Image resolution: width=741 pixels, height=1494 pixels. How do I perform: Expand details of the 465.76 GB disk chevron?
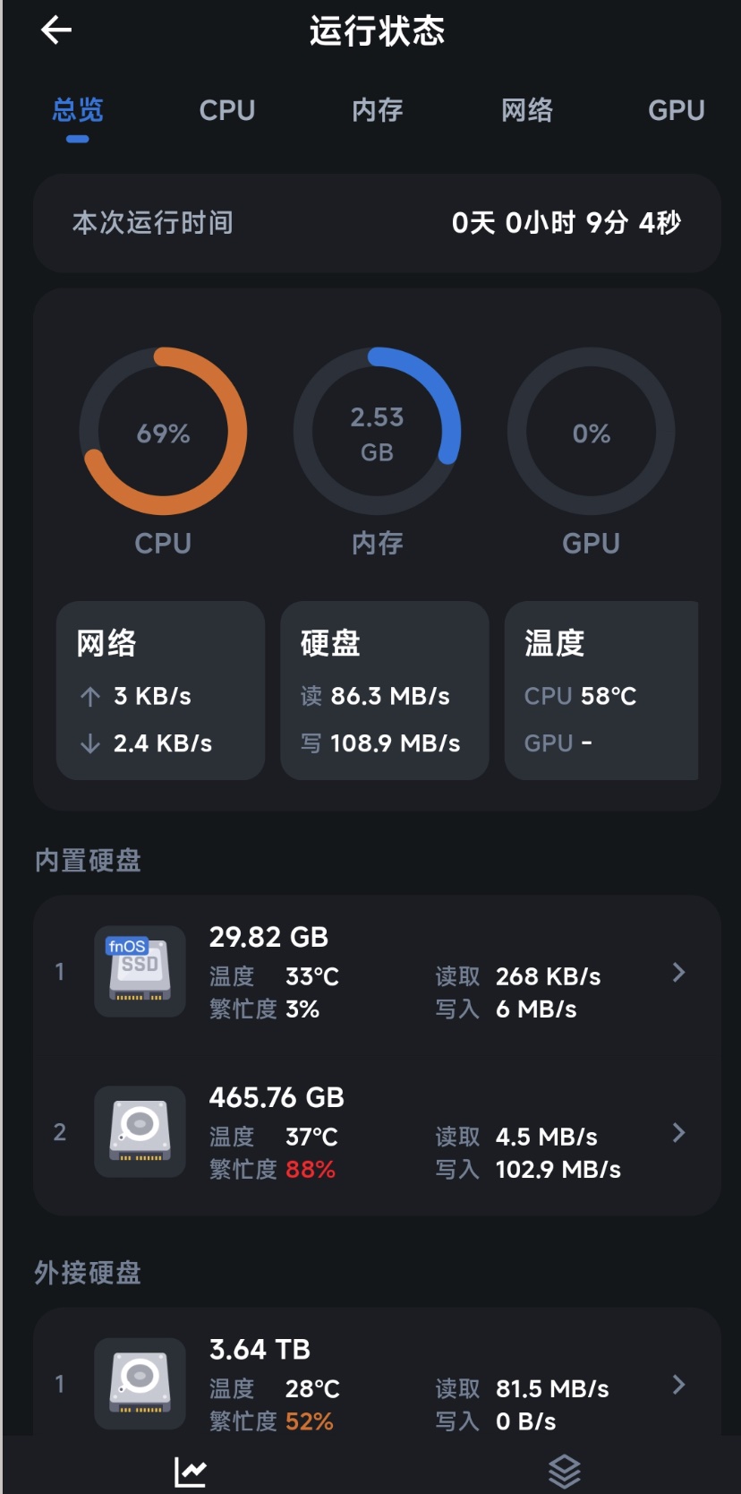click(x=679, y=1132)
